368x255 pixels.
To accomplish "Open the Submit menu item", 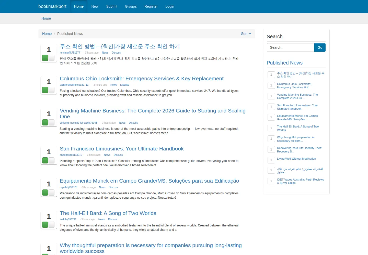I will (x=112, y=6).
